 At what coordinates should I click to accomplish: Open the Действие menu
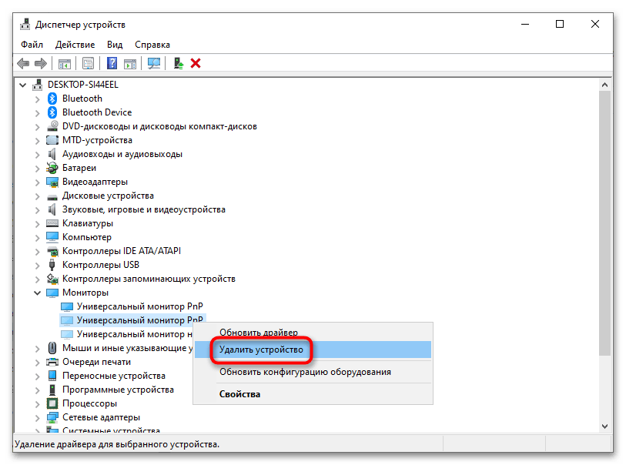pyautogui.click(x=75, y=45)
